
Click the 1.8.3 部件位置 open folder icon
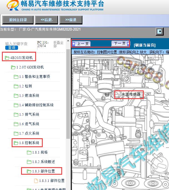(x=29, y=171)
